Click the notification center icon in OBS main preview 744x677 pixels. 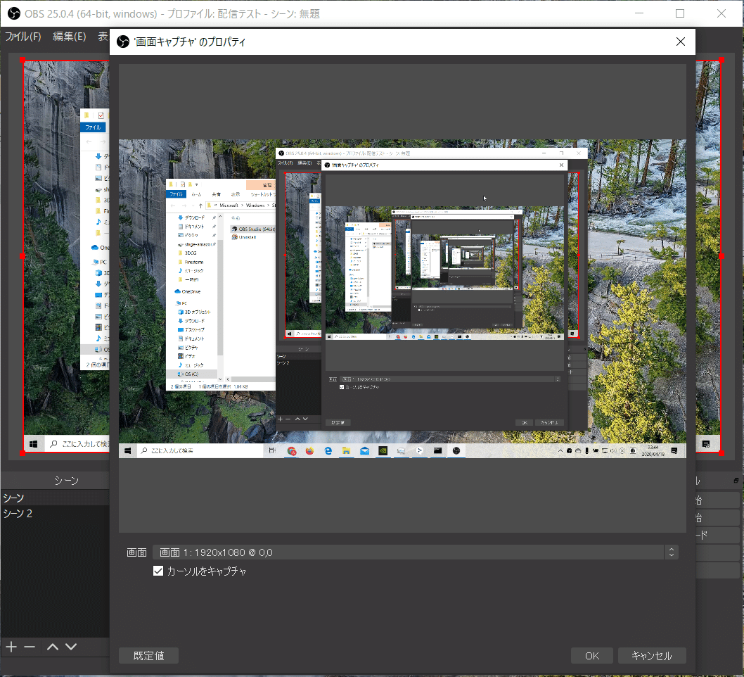(705, 444)
